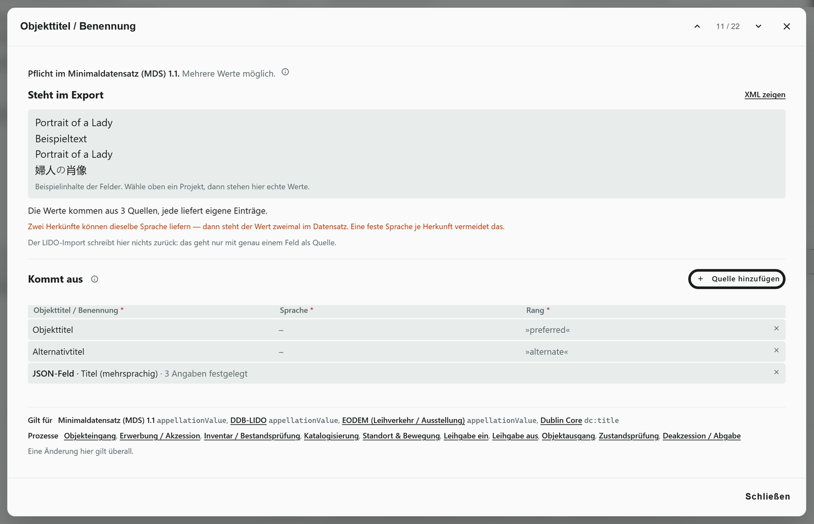814x524 pixels.
Task: Click the »alternate« rank value
Action: pos(546,351)
